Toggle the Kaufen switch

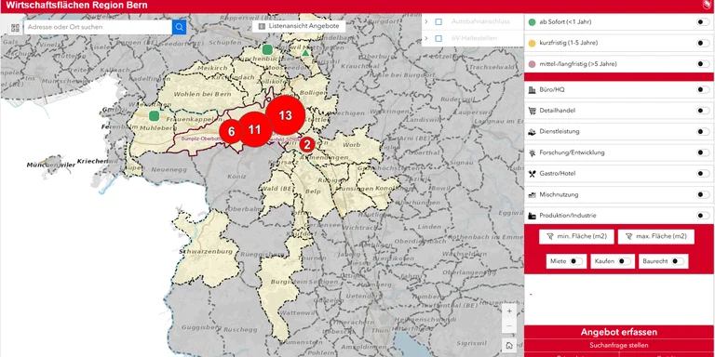(x=625, y=261)
